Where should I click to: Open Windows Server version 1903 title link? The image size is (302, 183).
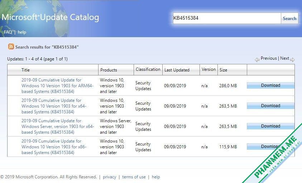click(x=58, y=127)
